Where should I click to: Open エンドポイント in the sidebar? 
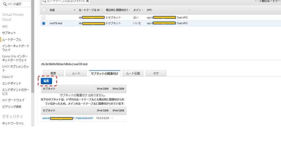(12, 83)
